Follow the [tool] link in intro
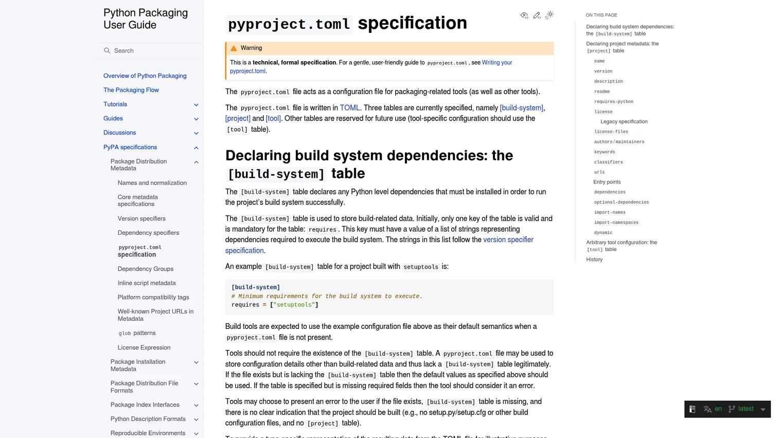Viewport: 779px width, 438px height. coord(273,118)
